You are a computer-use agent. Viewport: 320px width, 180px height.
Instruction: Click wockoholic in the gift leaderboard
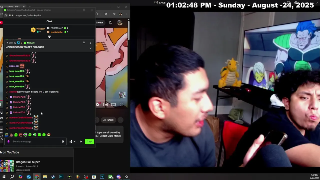[56, 32]
